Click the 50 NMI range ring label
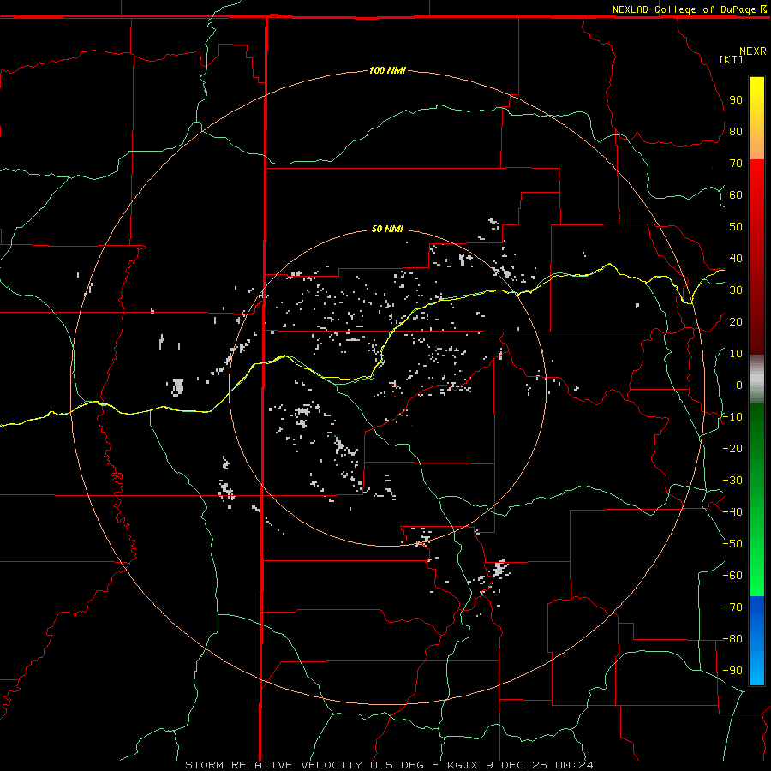Viewport: 771px width, 771px height. coord(387,229)
